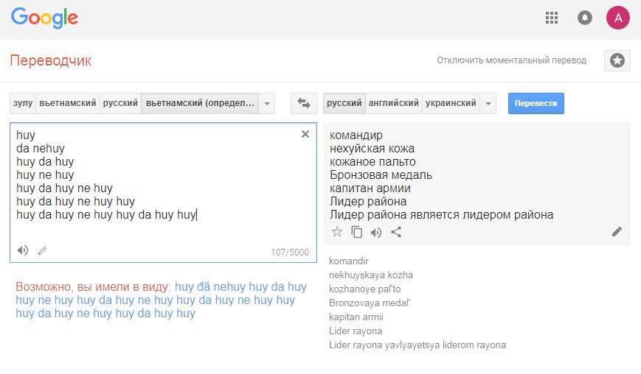Select вьетнамский as source language

(x=68, y=103)
